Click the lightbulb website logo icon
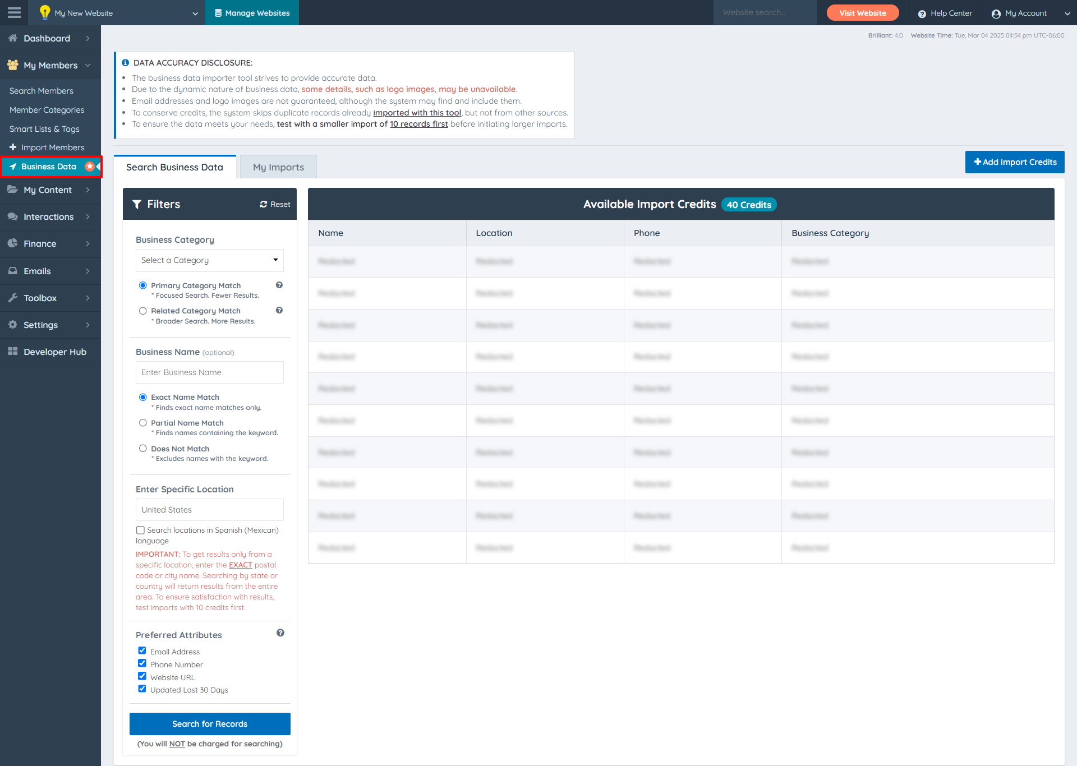 [45, 12]
